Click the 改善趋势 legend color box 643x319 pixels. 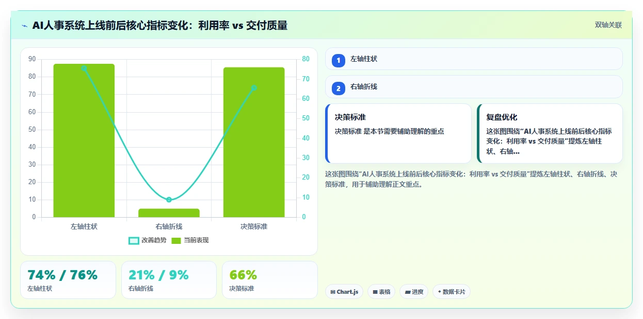[x=134, y=240]
